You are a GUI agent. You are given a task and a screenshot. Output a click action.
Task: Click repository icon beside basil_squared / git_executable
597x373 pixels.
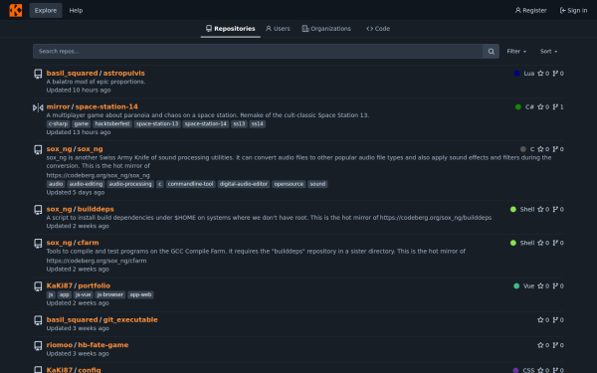coord(38,320)
